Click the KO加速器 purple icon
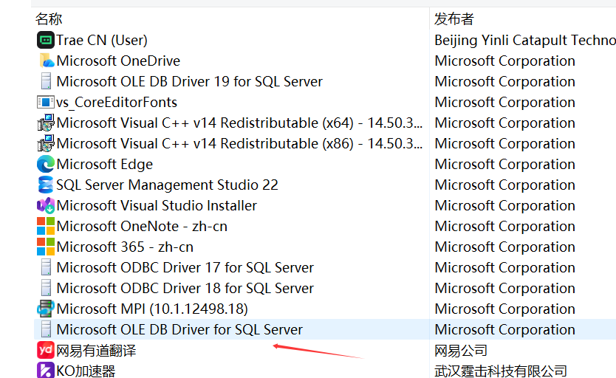616x378 pixels. (x=46, y=370)
